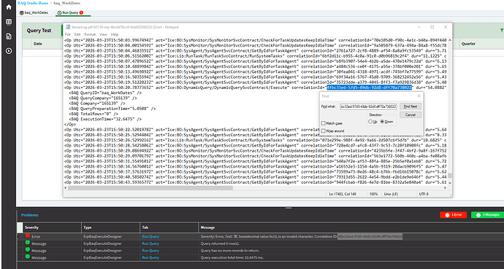Click the Date column header in results
504x269 pixels.
pos(37,44)
